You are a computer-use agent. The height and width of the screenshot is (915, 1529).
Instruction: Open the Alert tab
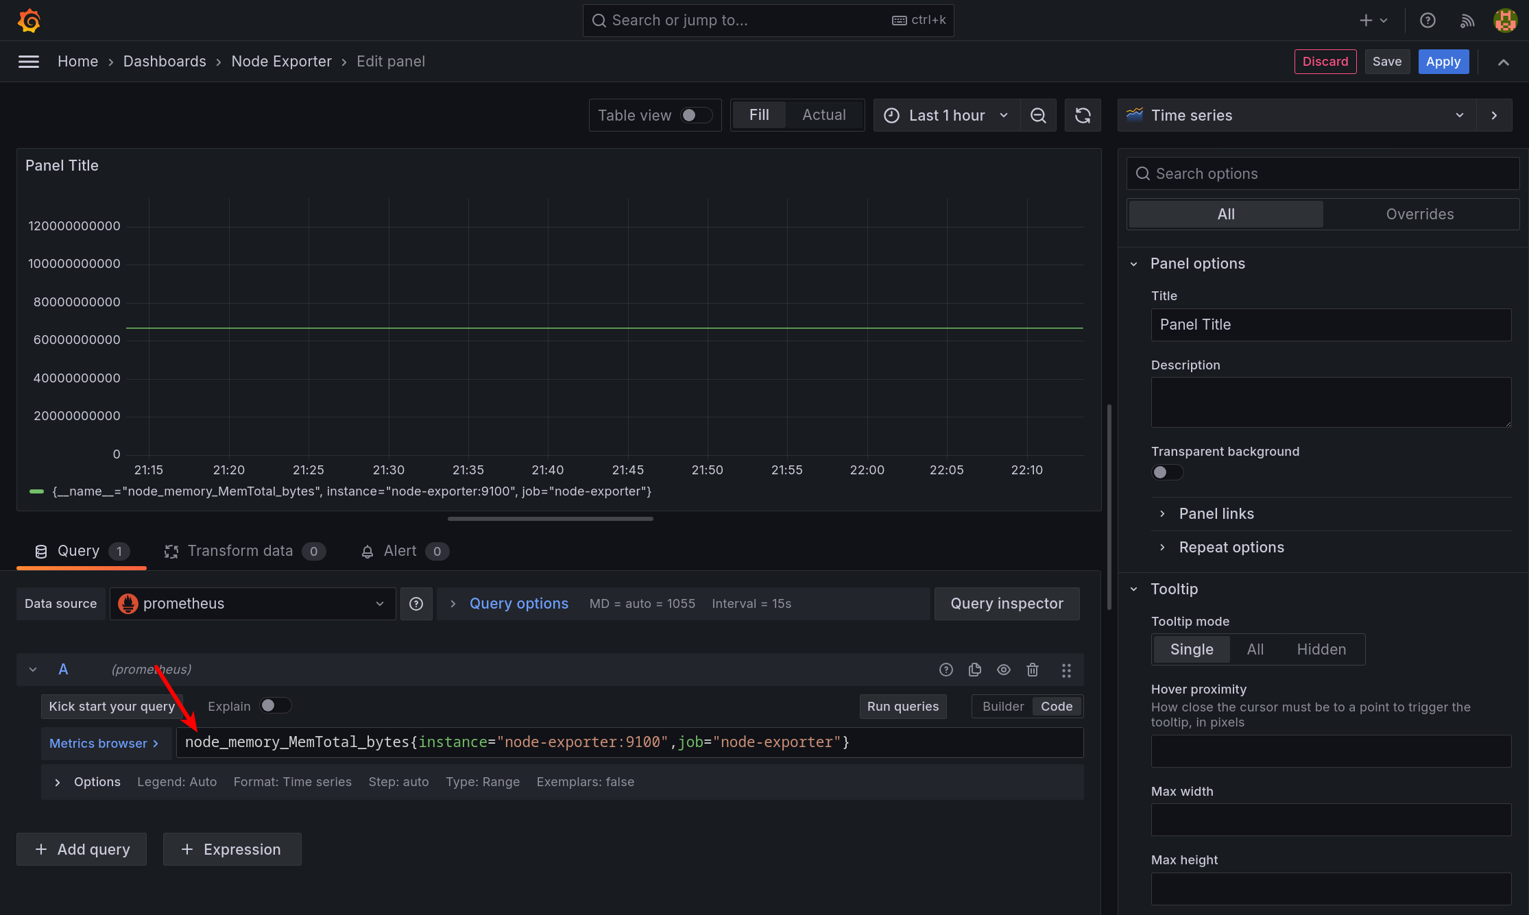click(x=405, y=551)
